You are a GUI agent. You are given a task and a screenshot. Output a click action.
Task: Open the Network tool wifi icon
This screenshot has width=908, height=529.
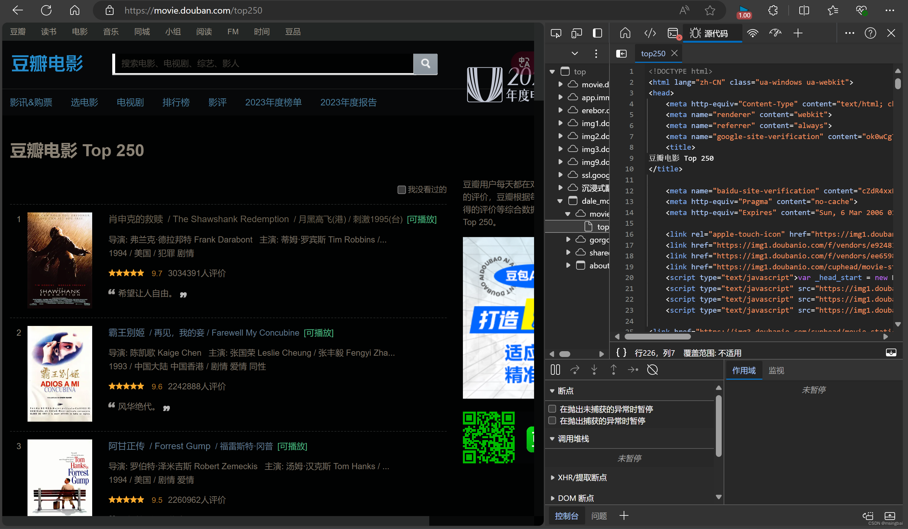tap(752, 33)
